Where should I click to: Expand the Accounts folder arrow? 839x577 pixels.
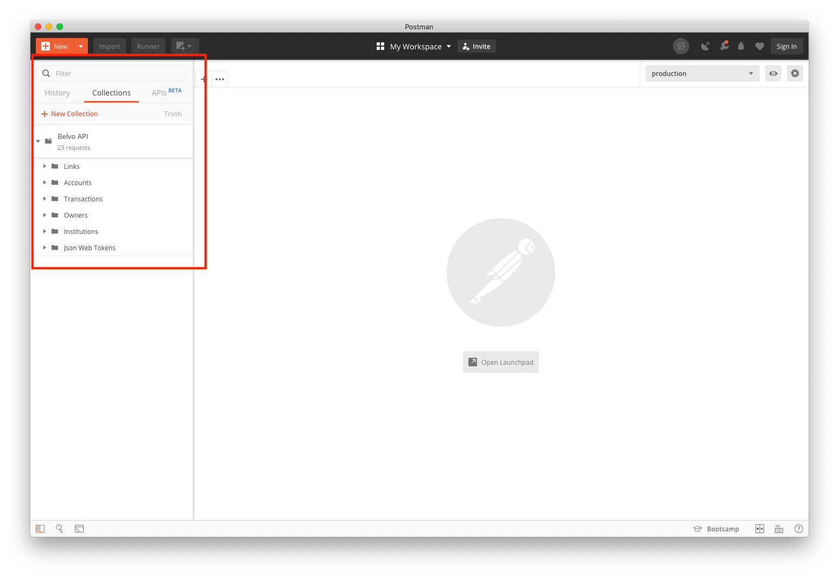pos(45,182)
